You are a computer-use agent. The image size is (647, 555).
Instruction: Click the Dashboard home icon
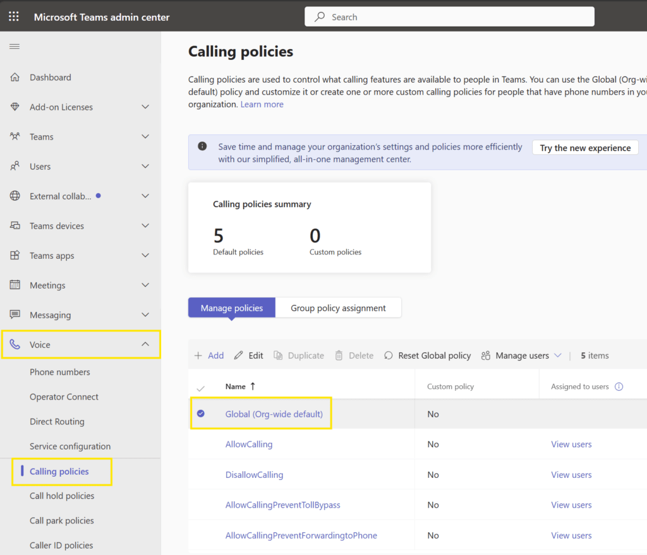(x=15, y=77)
